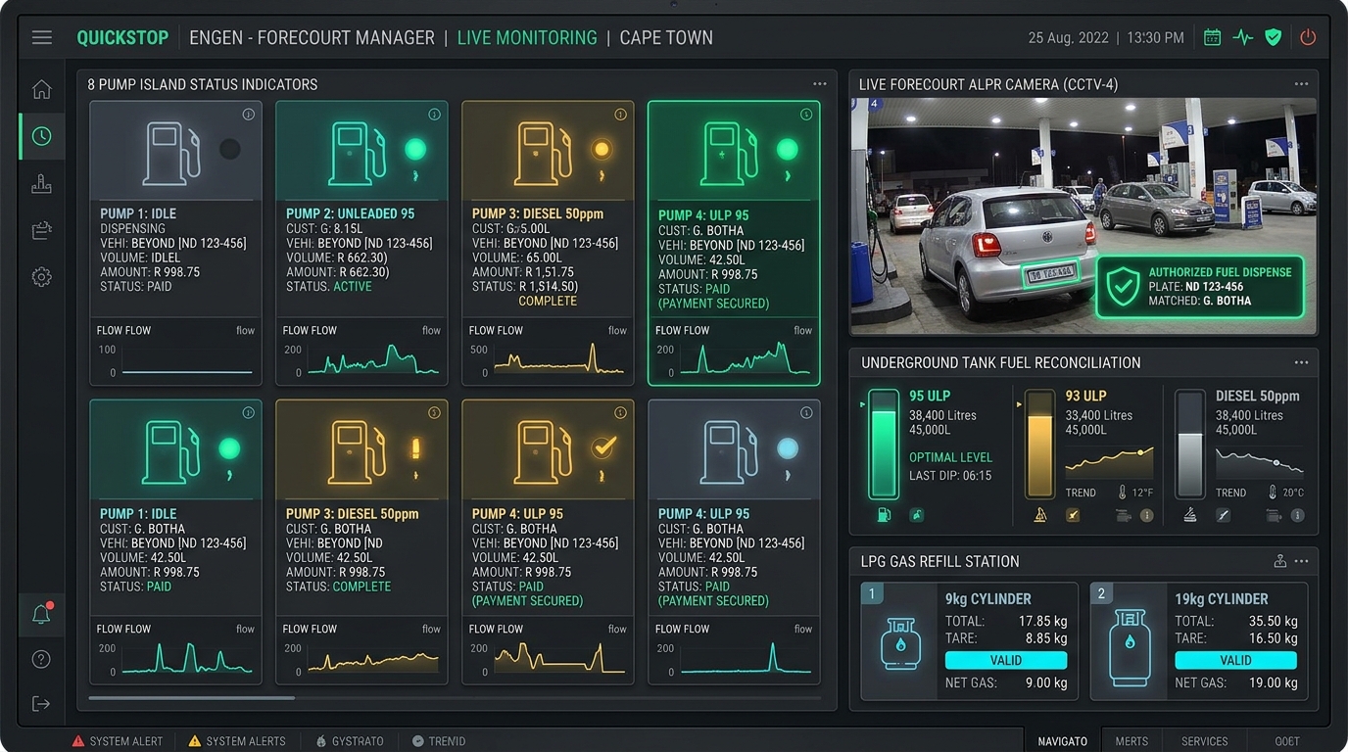Image resolution: width=1348 pixels, height=752 pixels.
Task: Open the Underground Tank Fuel Reconciliation ellipsis menu
Action: 1301,362
